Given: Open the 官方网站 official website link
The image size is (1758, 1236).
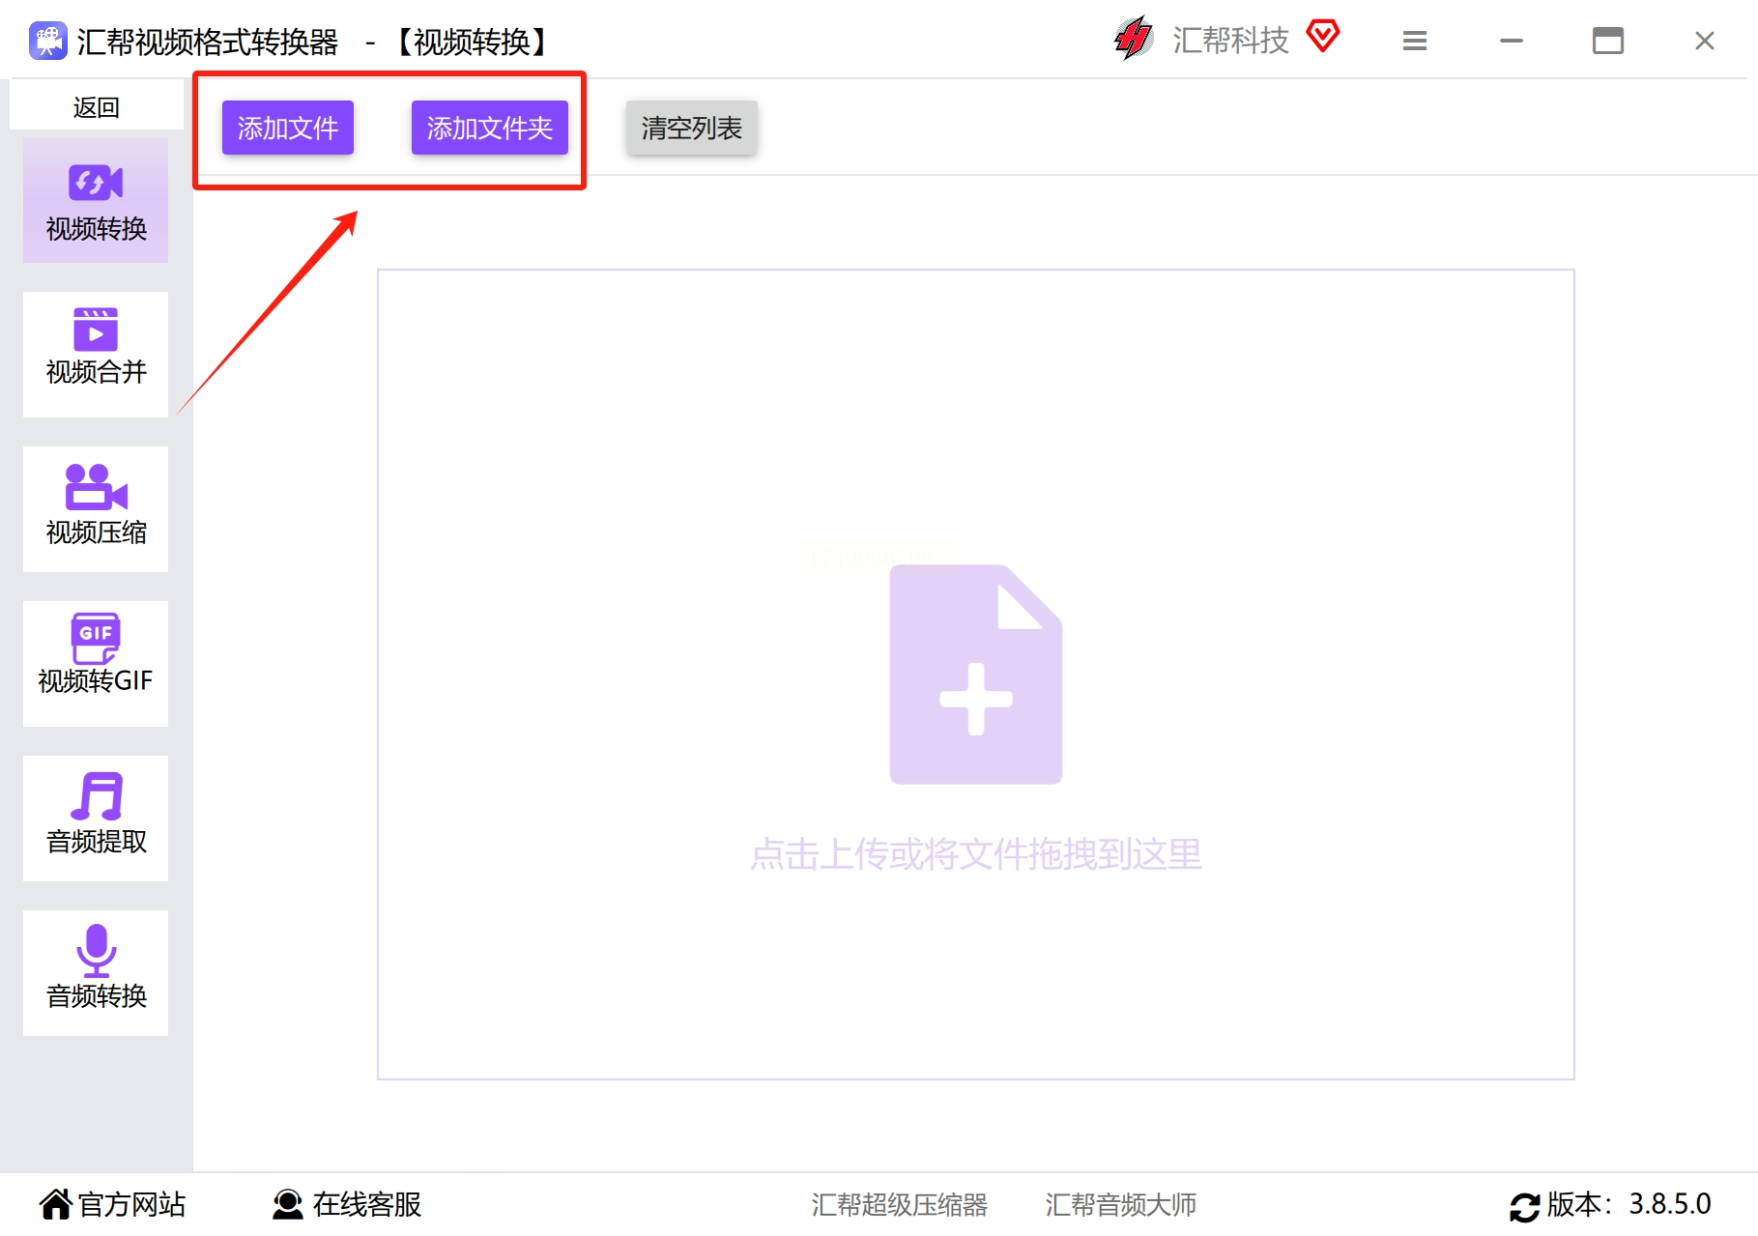Looking at the screenshot, I should pyautogui.click(x=112, y=1204).
